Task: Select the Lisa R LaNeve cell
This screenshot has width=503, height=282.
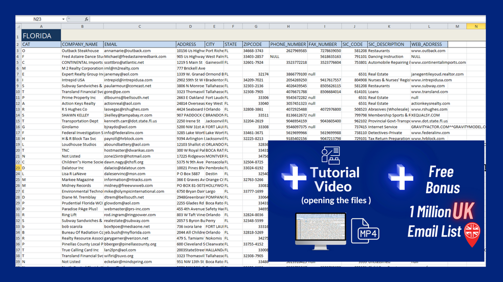Action: [x=82, y=174]
